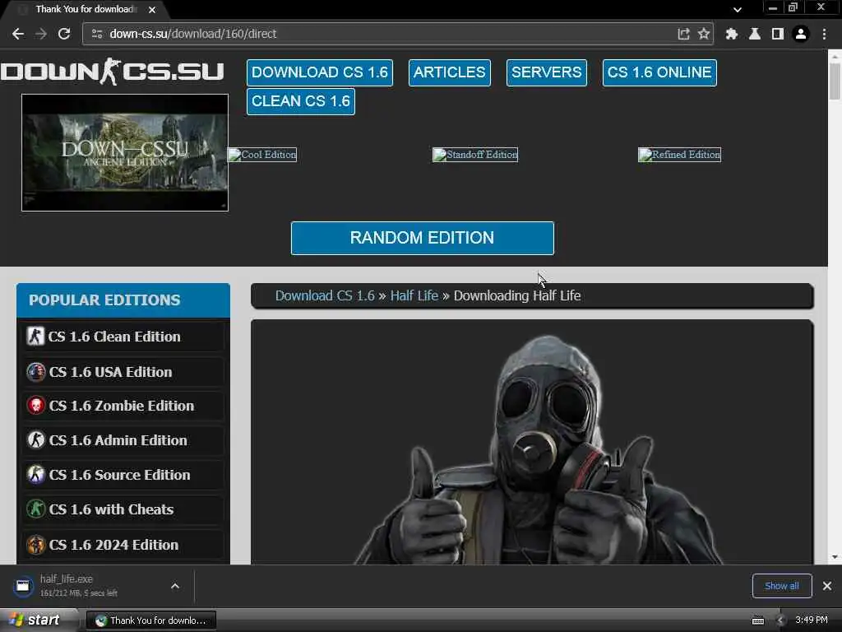Select the Chrome taskbar button
The height and width of the screenshot is (632, 842).
coord(151,620)
